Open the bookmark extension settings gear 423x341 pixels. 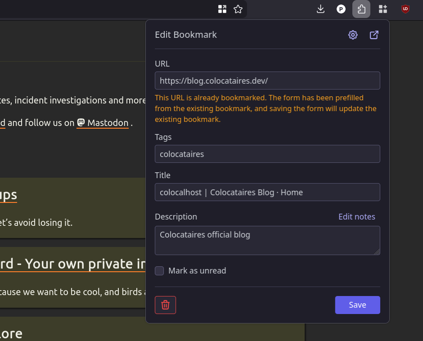[x=353, y=35]
